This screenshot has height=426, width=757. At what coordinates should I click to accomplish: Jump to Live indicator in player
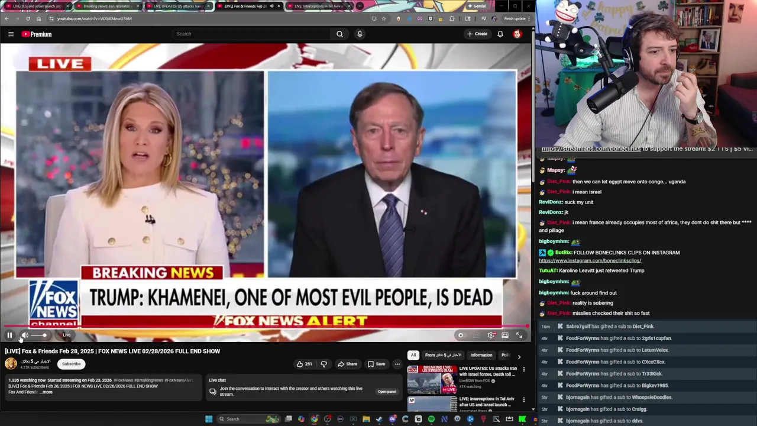[x=66, y=335]
